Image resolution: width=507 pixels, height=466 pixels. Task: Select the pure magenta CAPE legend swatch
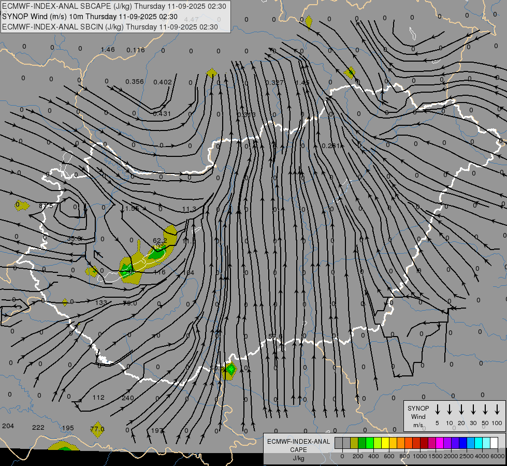pos(440,443)
